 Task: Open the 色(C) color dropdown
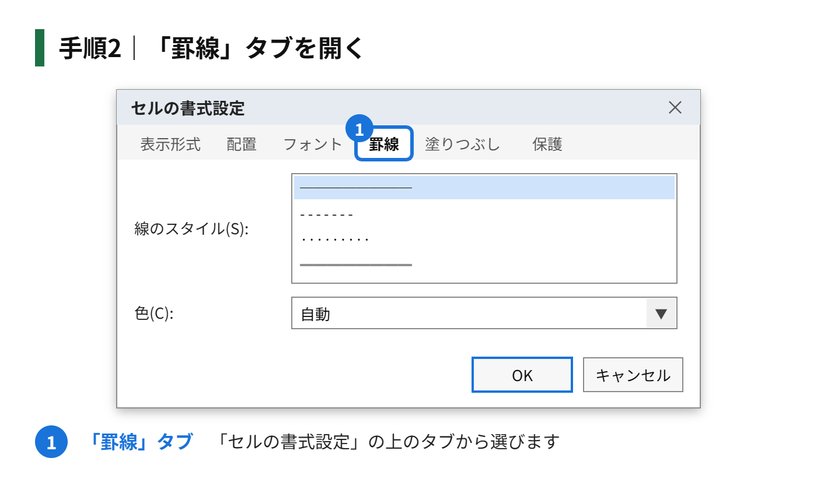pyautogui.click(x=484, y=314)
